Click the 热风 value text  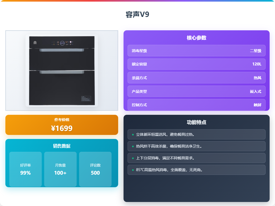(258, 78)
